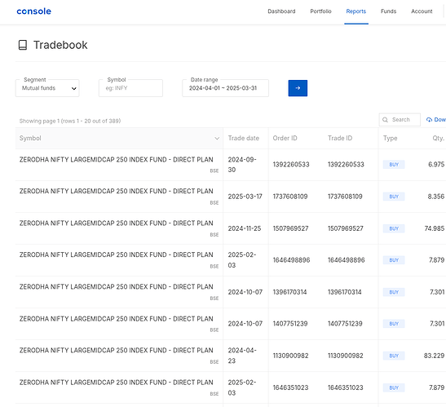Click order ID 1646498896
The height and width of the screenshot is (407, 446).
[291, 260]
